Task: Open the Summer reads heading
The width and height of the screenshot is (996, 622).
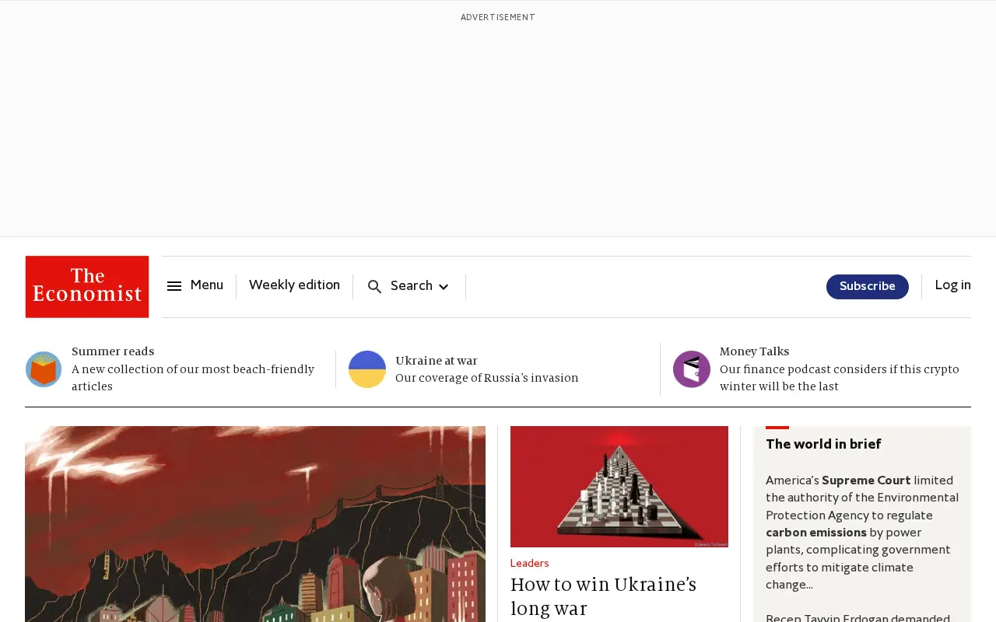Action: [x=113, y=352]
